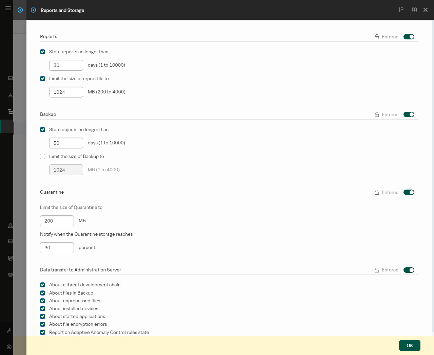The image size is (434, 355).
Task: Open the Threats section via warning triangle icon
Action: coord(10,95)
